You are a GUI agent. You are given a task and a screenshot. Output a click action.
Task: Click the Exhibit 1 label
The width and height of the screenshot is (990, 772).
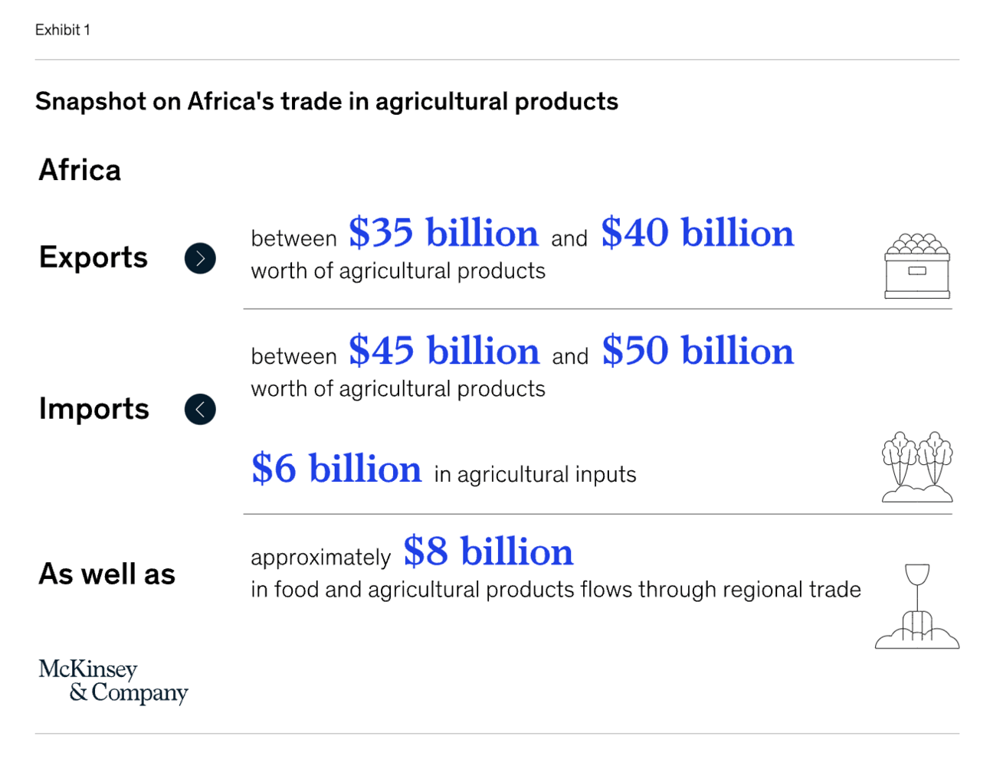(x=63, y=30)
